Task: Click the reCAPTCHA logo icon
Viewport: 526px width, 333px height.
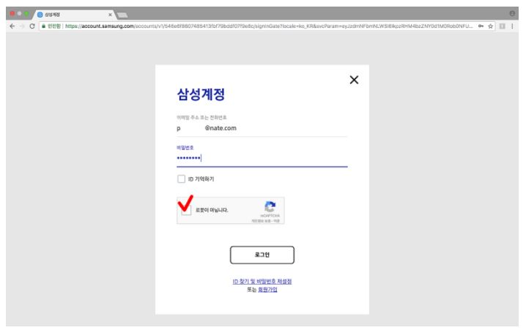Action: click(270, 206)
